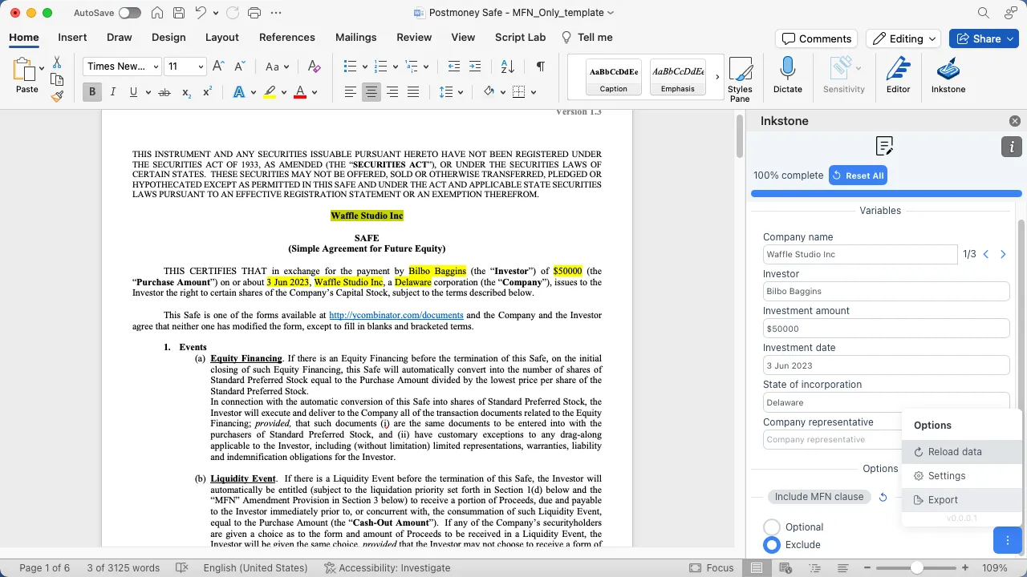Open the Script Lab tab

[520, 37]
